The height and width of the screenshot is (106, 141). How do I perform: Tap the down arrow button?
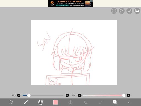click(x=70, y=102)
